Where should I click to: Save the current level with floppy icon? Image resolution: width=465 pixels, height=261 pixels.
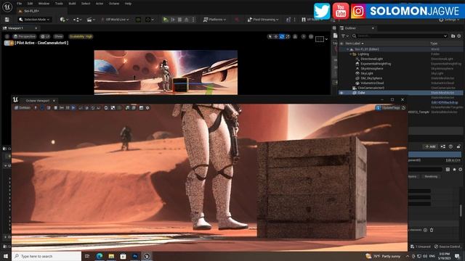tap(7, 20)
